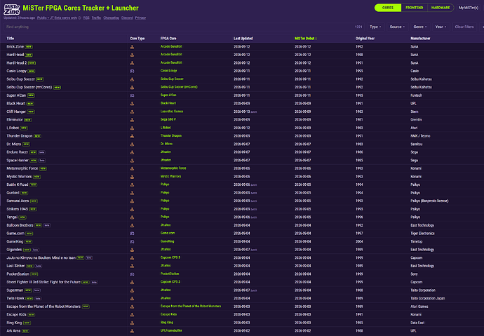The width and height of the screenshot is (484, 336).
Task: Click arcade icon in the Escape Kids row
Action: [132, 315]
